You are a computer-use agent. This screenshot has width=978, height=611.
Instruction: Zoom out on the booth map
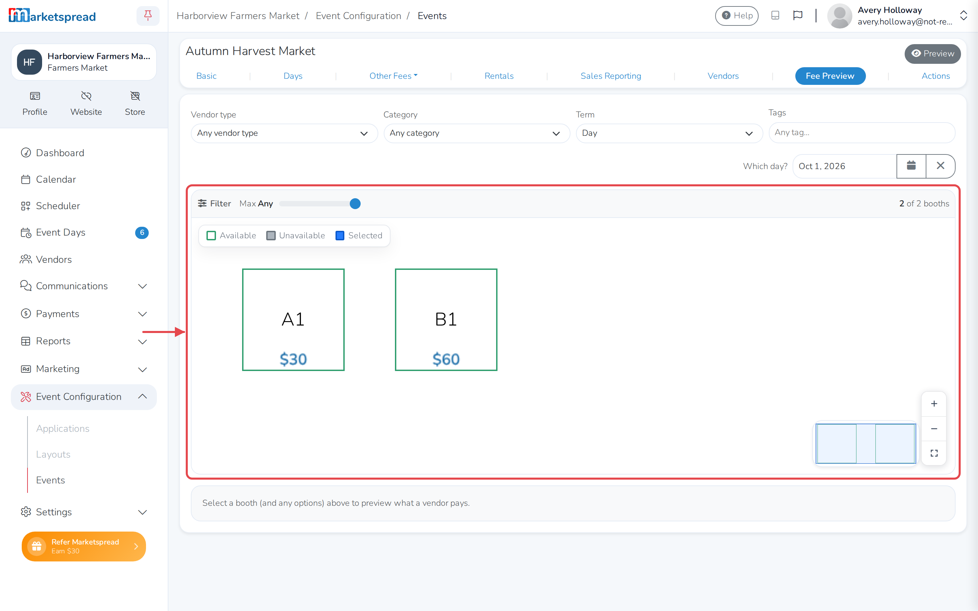click(x=934, y=429)
